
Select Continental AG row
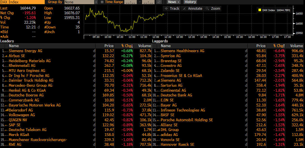[228, 90]
